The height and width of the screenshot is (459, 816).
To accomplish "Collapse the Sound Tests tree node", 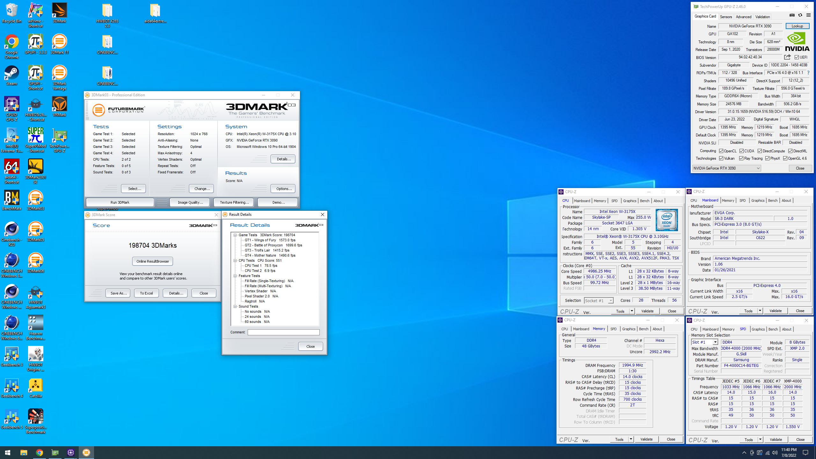I will pos(235,306).
